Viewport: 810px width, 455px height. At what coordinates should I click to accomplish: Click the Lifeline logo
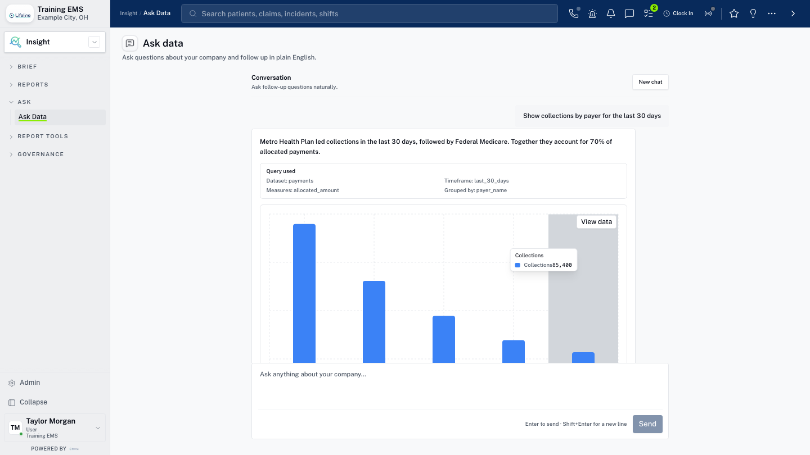tap(20, 14)
